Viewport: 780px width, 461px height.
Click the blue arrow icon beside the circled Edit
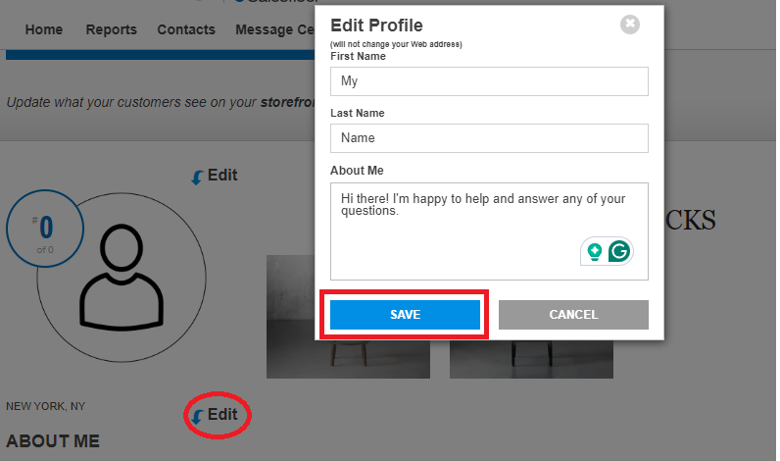[x=198, y=417]
